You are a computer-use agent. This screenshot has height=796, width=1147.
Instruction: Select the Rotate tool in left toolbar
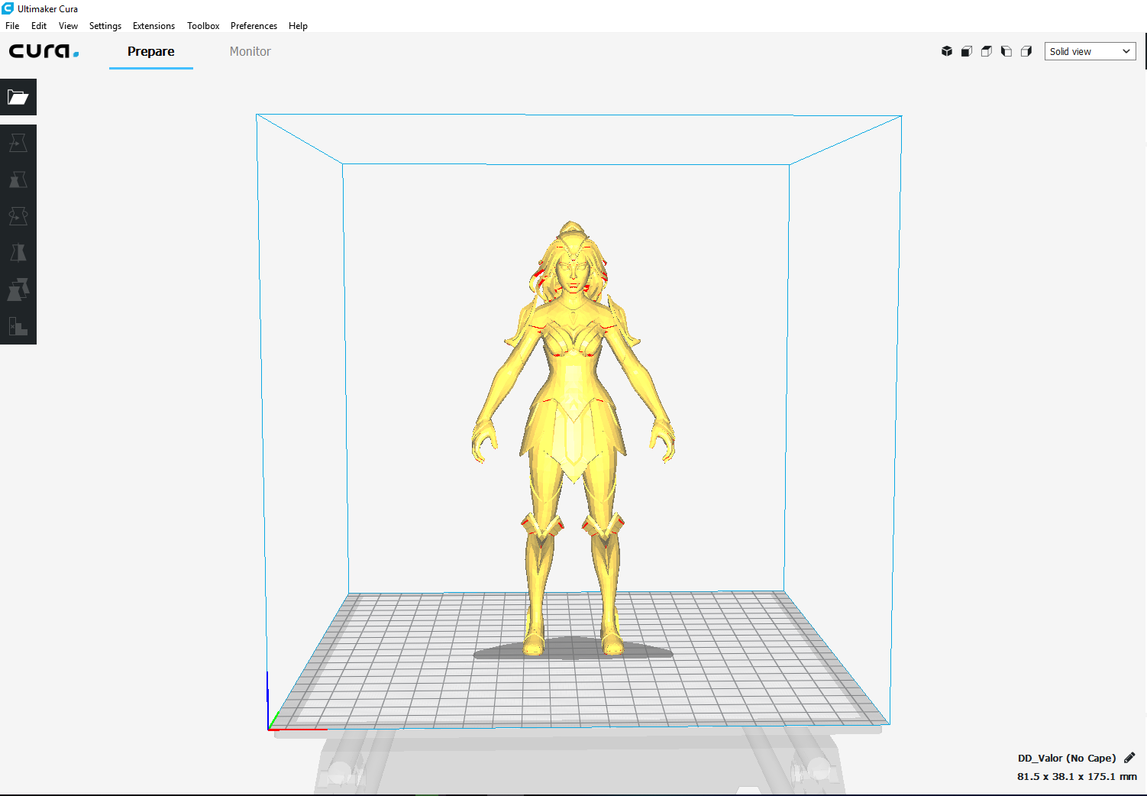point(18,216)
